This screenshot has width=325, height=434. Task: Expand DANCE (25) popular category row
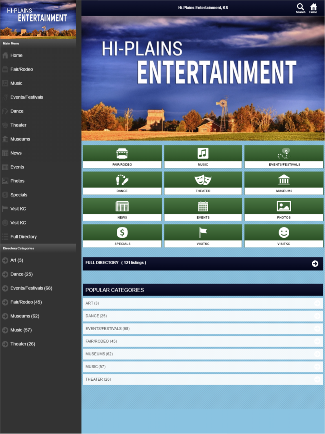point(203,316)
